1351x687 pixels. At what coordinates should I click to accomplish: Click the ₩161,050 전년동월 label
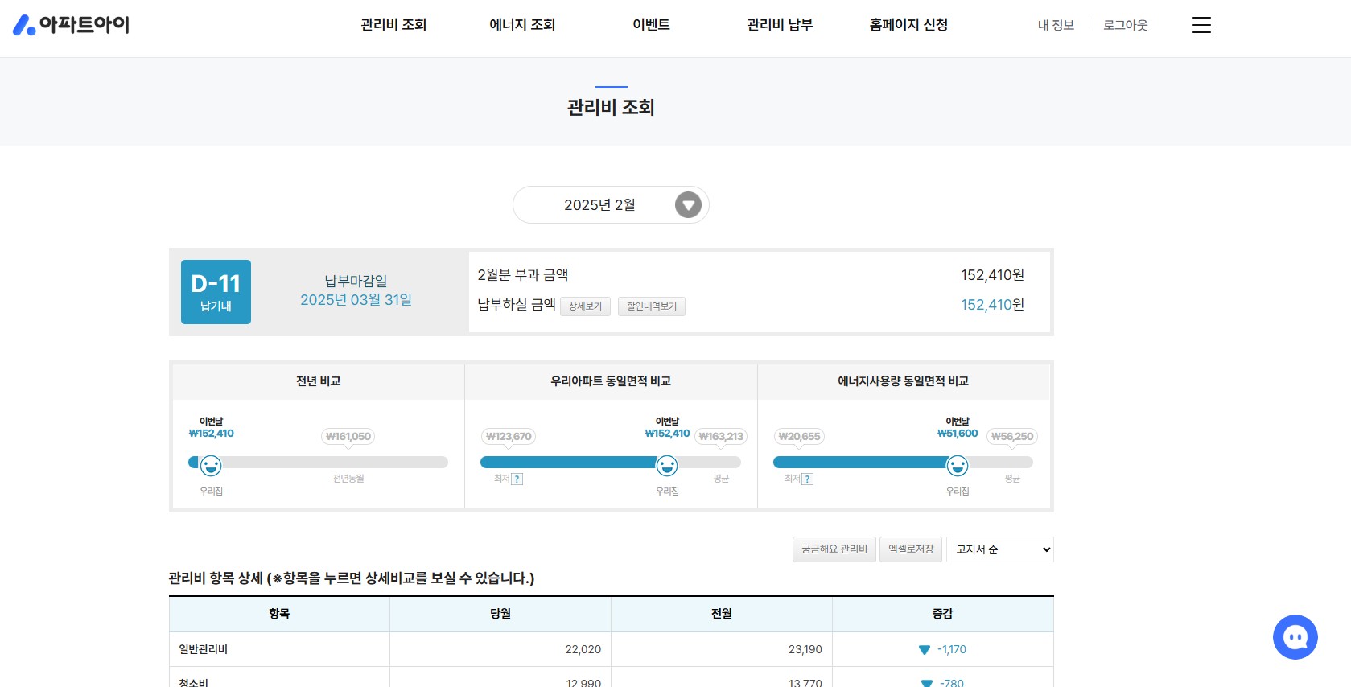click(348, 437)
